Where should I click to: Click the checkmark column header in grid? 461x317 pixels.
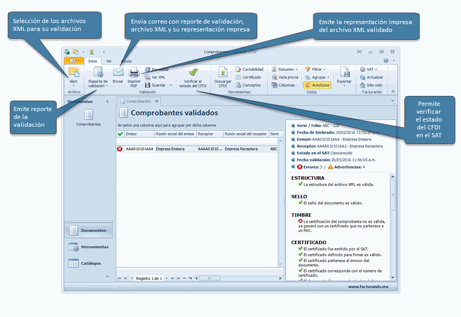(120, 134)
